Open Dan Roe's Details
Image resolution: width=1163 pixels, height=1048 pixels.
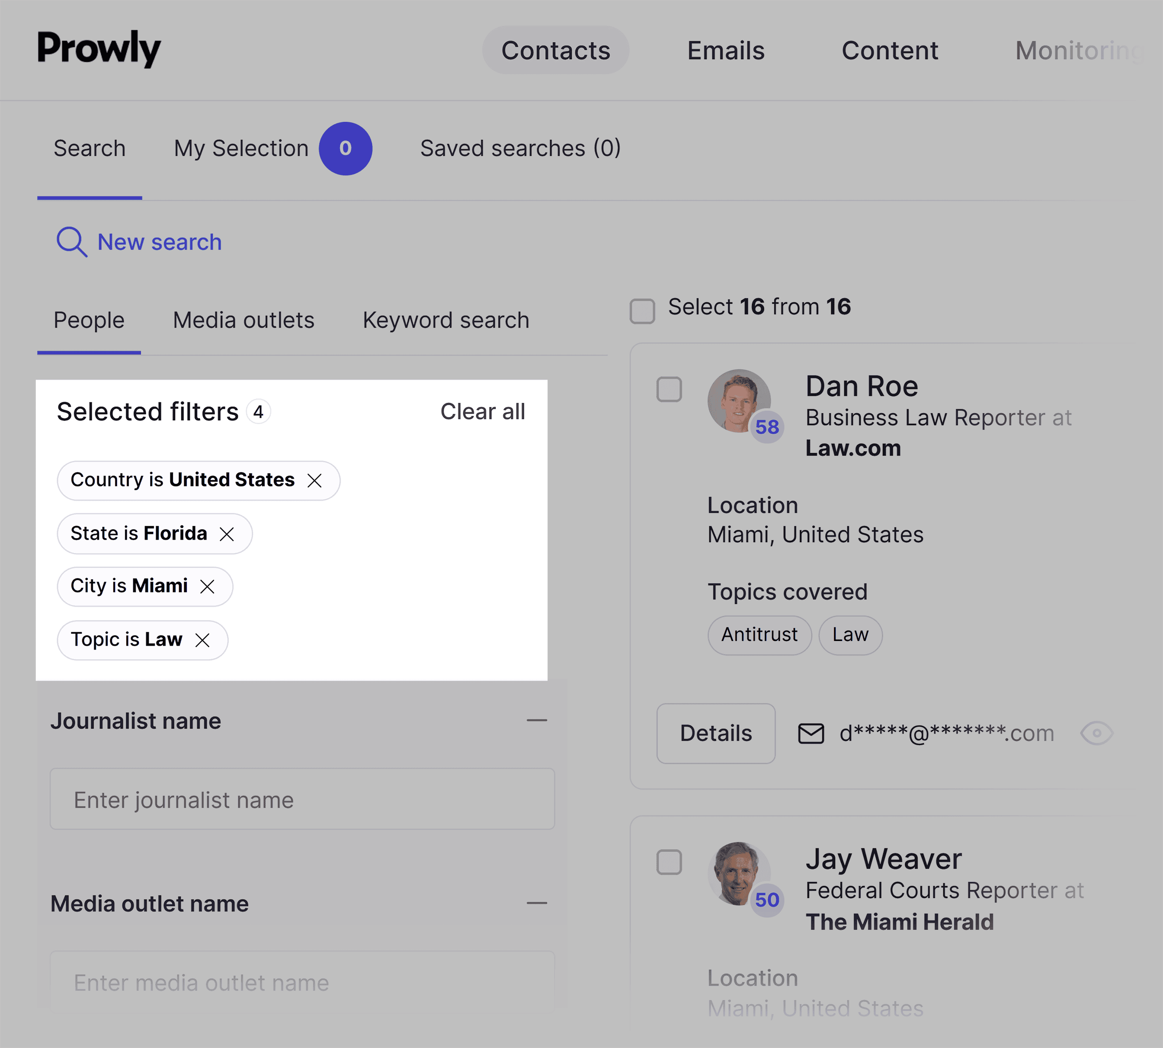[x=715, y=733]
